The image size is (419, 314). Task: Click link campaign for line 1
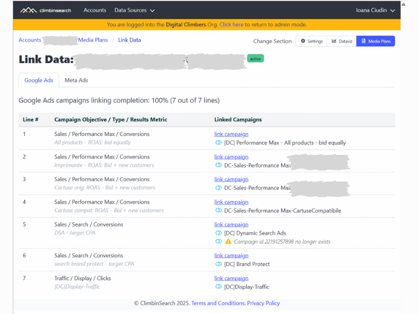pyautogui.click(x=231, y=134)
